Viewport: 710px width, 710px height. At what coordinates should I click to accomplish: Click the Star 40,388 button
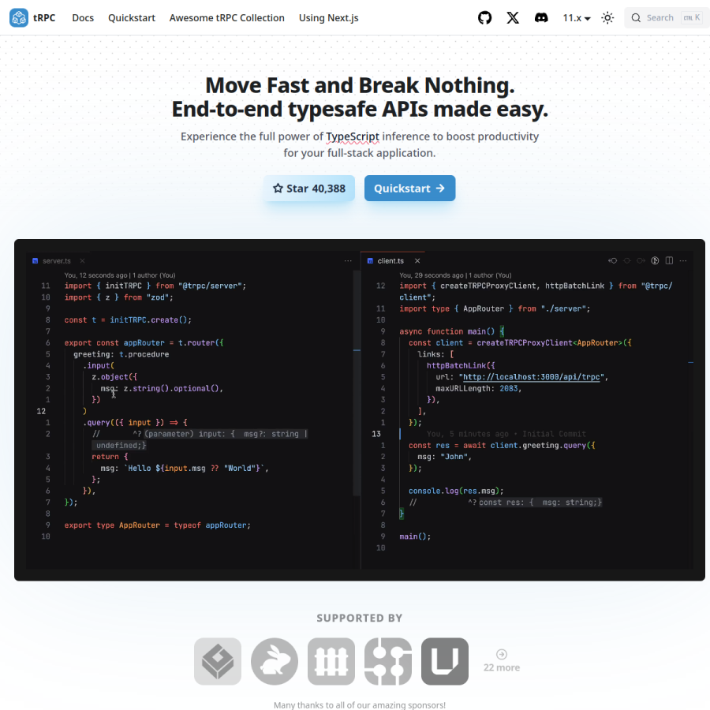[309, 189]
